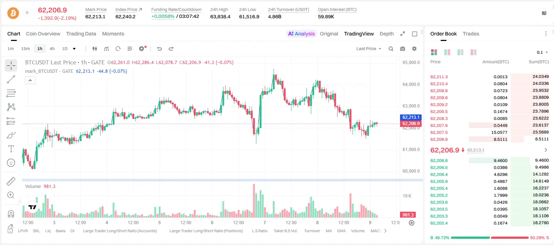This screenshot has height=245, width=554.
Task: Click the undo arrow in chart toolbar
Action: tap(159, 49)
